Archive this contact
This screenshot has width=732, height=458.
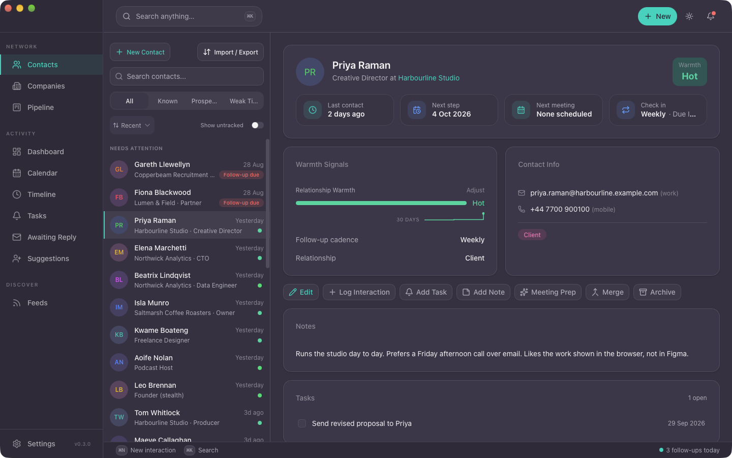pyautogui.click(x=657, y=292)
